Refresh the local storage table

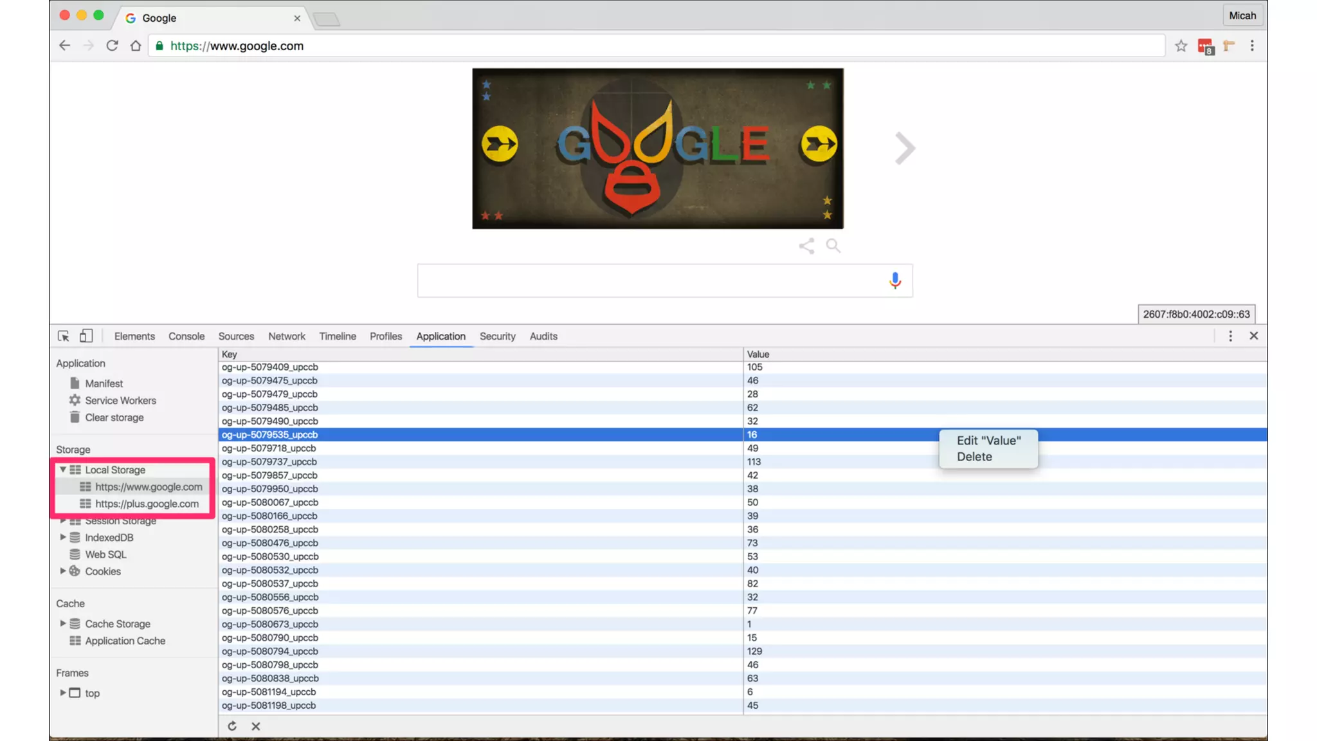pos(232,726)
